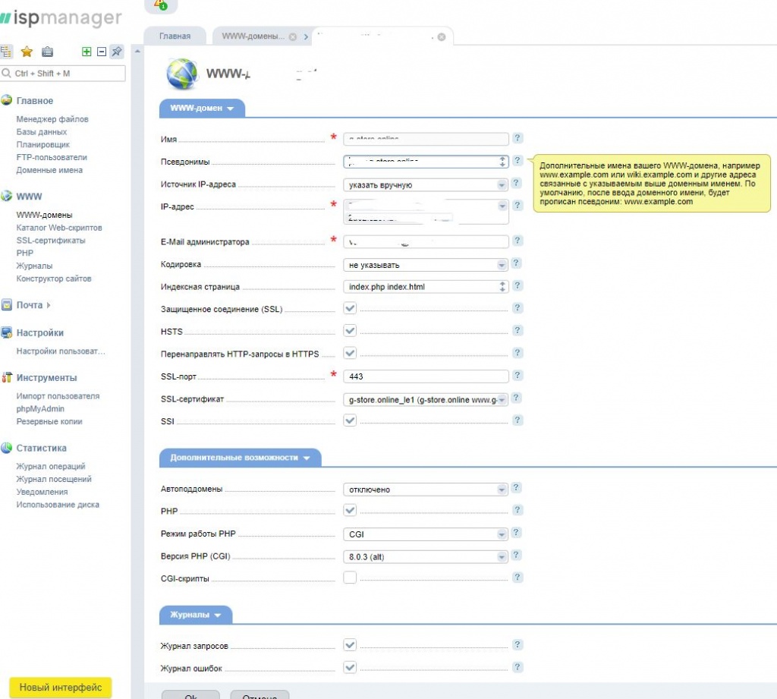The height and width of the screenshot is (699, 777).
Task: Enable the CGI-скрипты checkbox
Action: pos(350,578)
